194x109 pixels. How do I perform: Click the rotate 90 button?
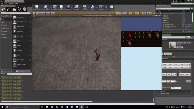pyautogui.click(x=169, y=75)
